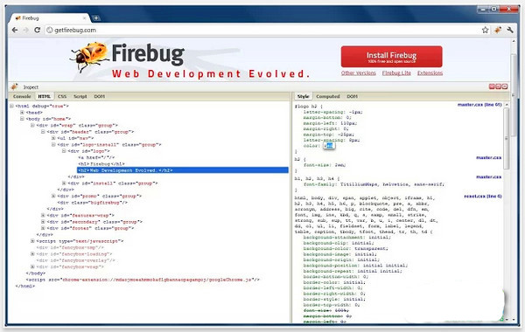Detach Firebug panel into new window
This screenshot has width=525, height=332.
498,86
